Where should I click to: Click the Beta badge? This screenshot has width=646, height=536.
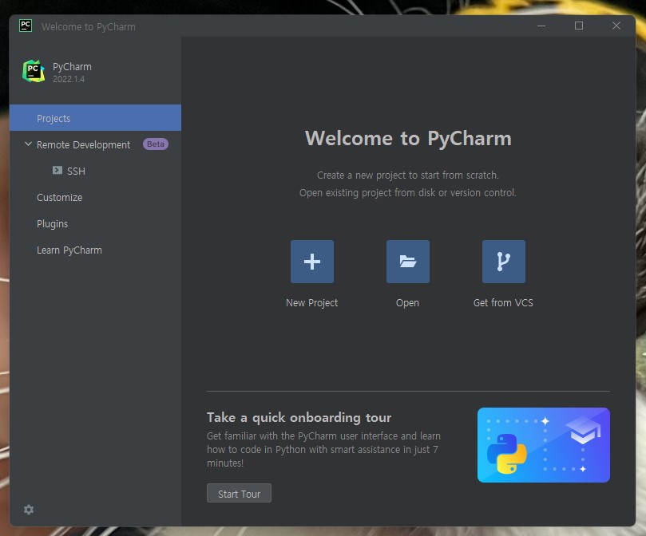[156, 144]
